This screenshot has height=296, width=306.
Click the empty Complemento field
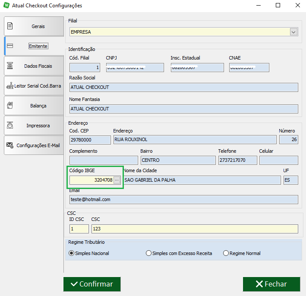pos(104,160)
